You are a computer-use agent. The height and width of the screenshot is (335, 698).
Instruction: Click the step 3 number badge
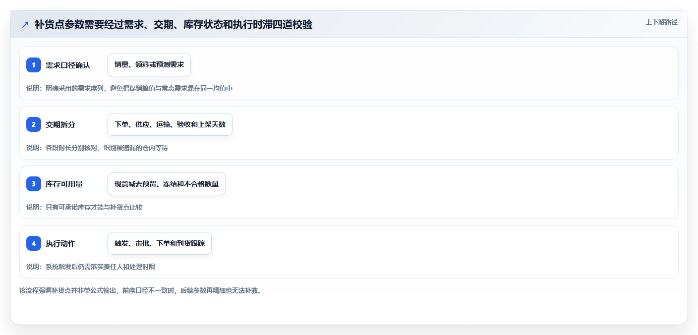click(x=34, y=184)
